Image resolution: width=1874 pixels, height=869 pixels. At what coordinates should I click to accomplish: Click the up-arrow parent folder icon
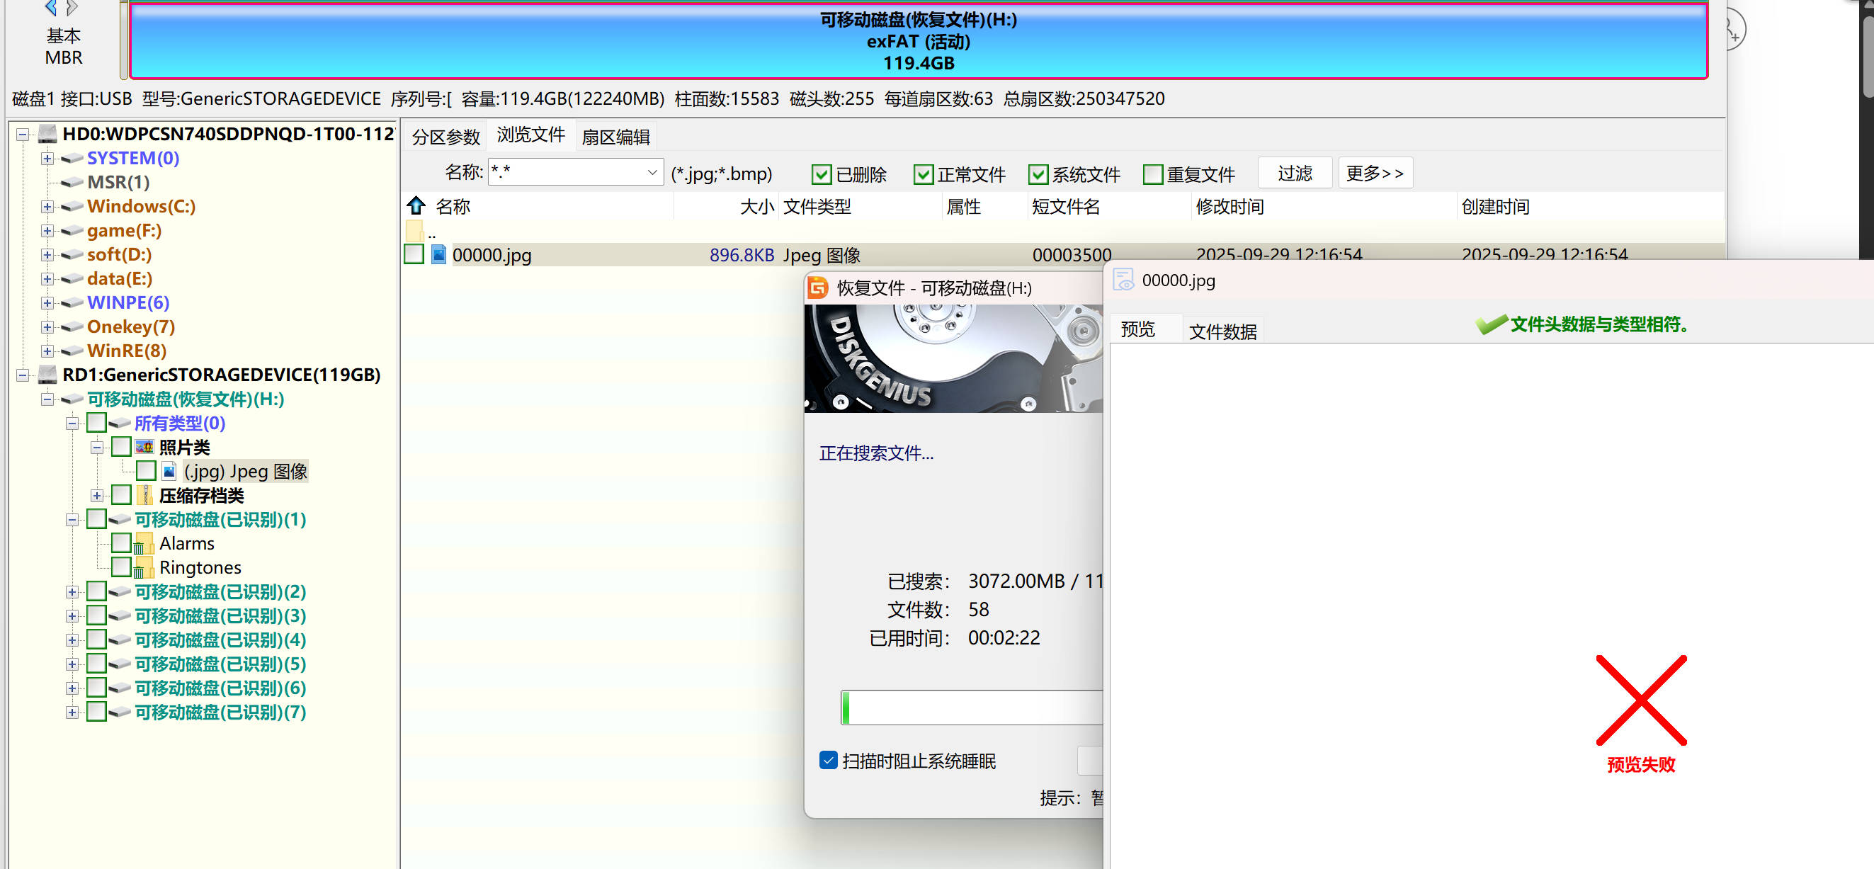click(416, 206)
